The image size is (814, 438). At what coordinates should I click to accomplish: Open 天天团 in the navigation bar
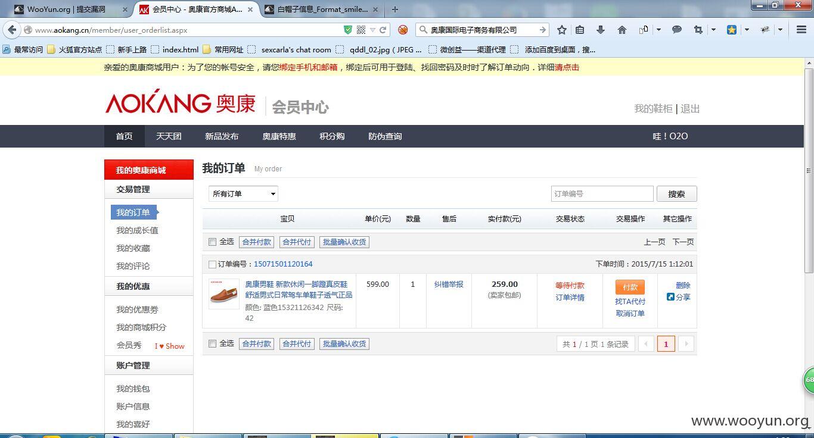click(x=169, y=136)
